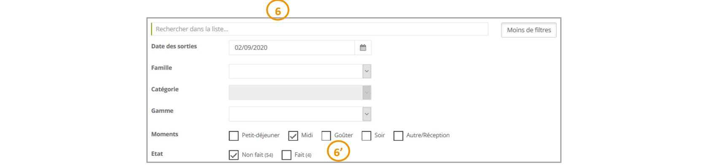Click the Gamme dropdown chevron arrow
The height and width of the screenshot is (165, 707).
pyautogui.click(x=367, y=114)
